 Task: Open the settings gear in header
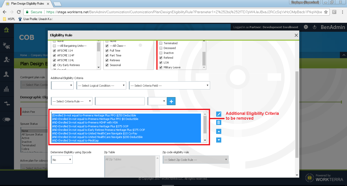click(306, 27)
